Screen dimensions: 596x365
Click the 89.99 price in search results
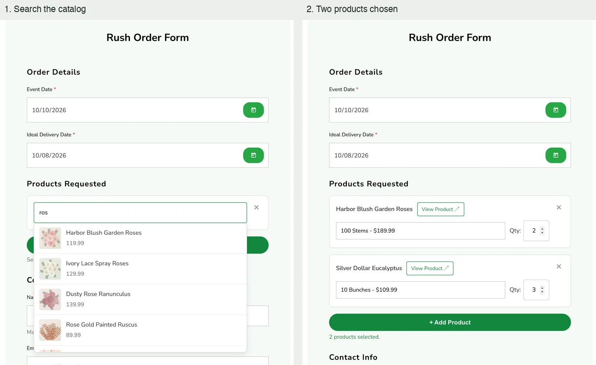pyautogui.click(x=73, y=335)
